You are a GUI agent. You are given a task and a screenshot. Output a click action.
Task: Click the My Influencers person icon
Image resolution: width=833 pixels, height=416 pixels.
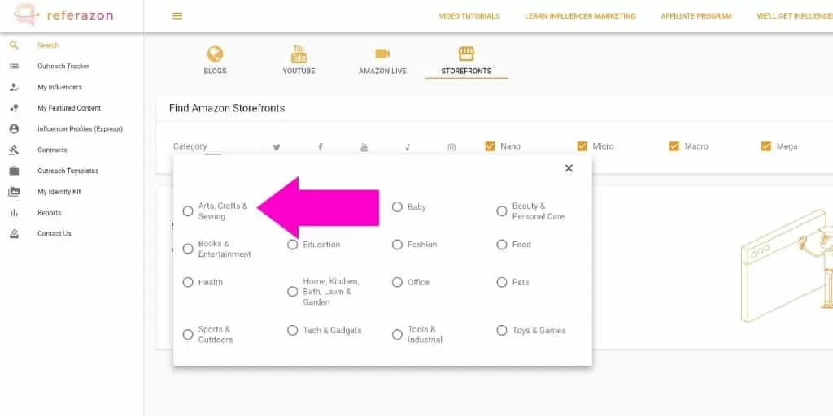(x=15, y=87)
